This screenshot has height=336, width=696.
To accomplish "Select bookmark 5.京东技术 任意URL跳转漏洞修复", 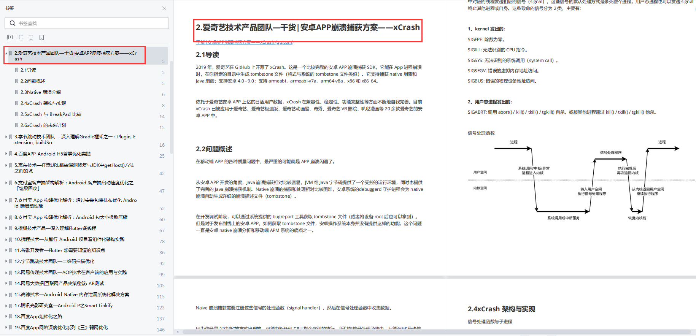I will (74, 168).
